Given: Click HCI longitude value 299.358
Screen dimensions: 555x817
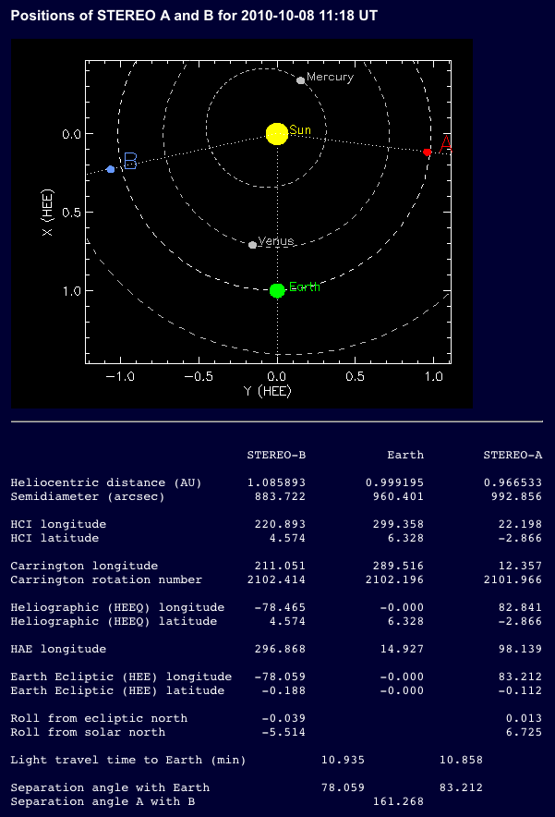Looking at the screenshot, I should click(398, 524).
